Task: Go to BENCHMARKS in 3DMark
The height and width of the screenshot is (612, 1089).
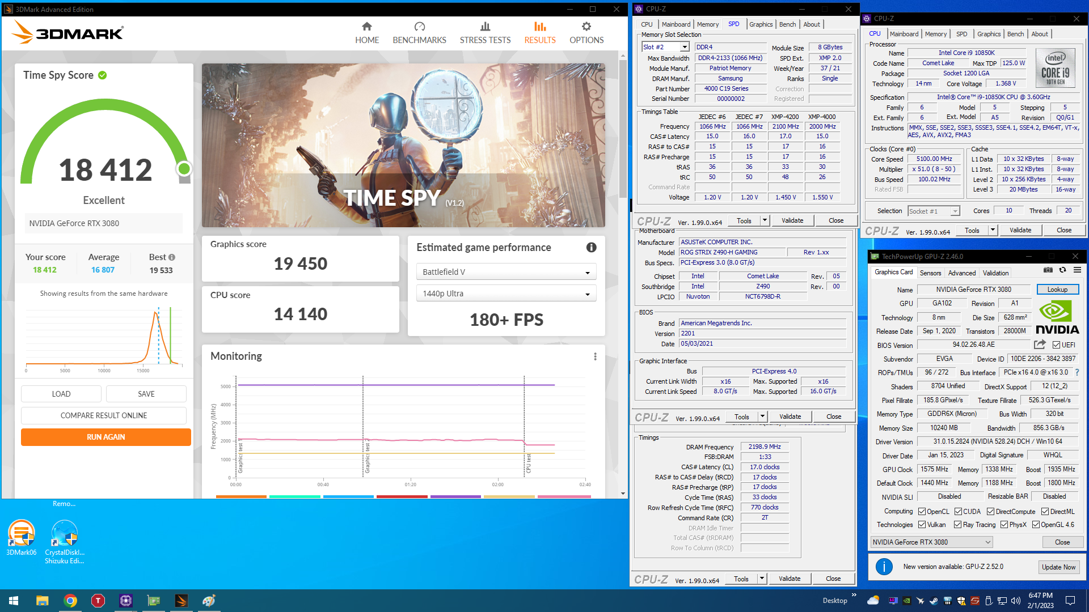Action: point(419,33)
